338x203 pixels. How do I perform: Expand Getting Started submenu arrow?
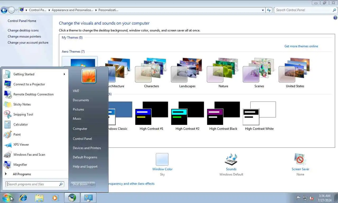click(x=64, y=74)
